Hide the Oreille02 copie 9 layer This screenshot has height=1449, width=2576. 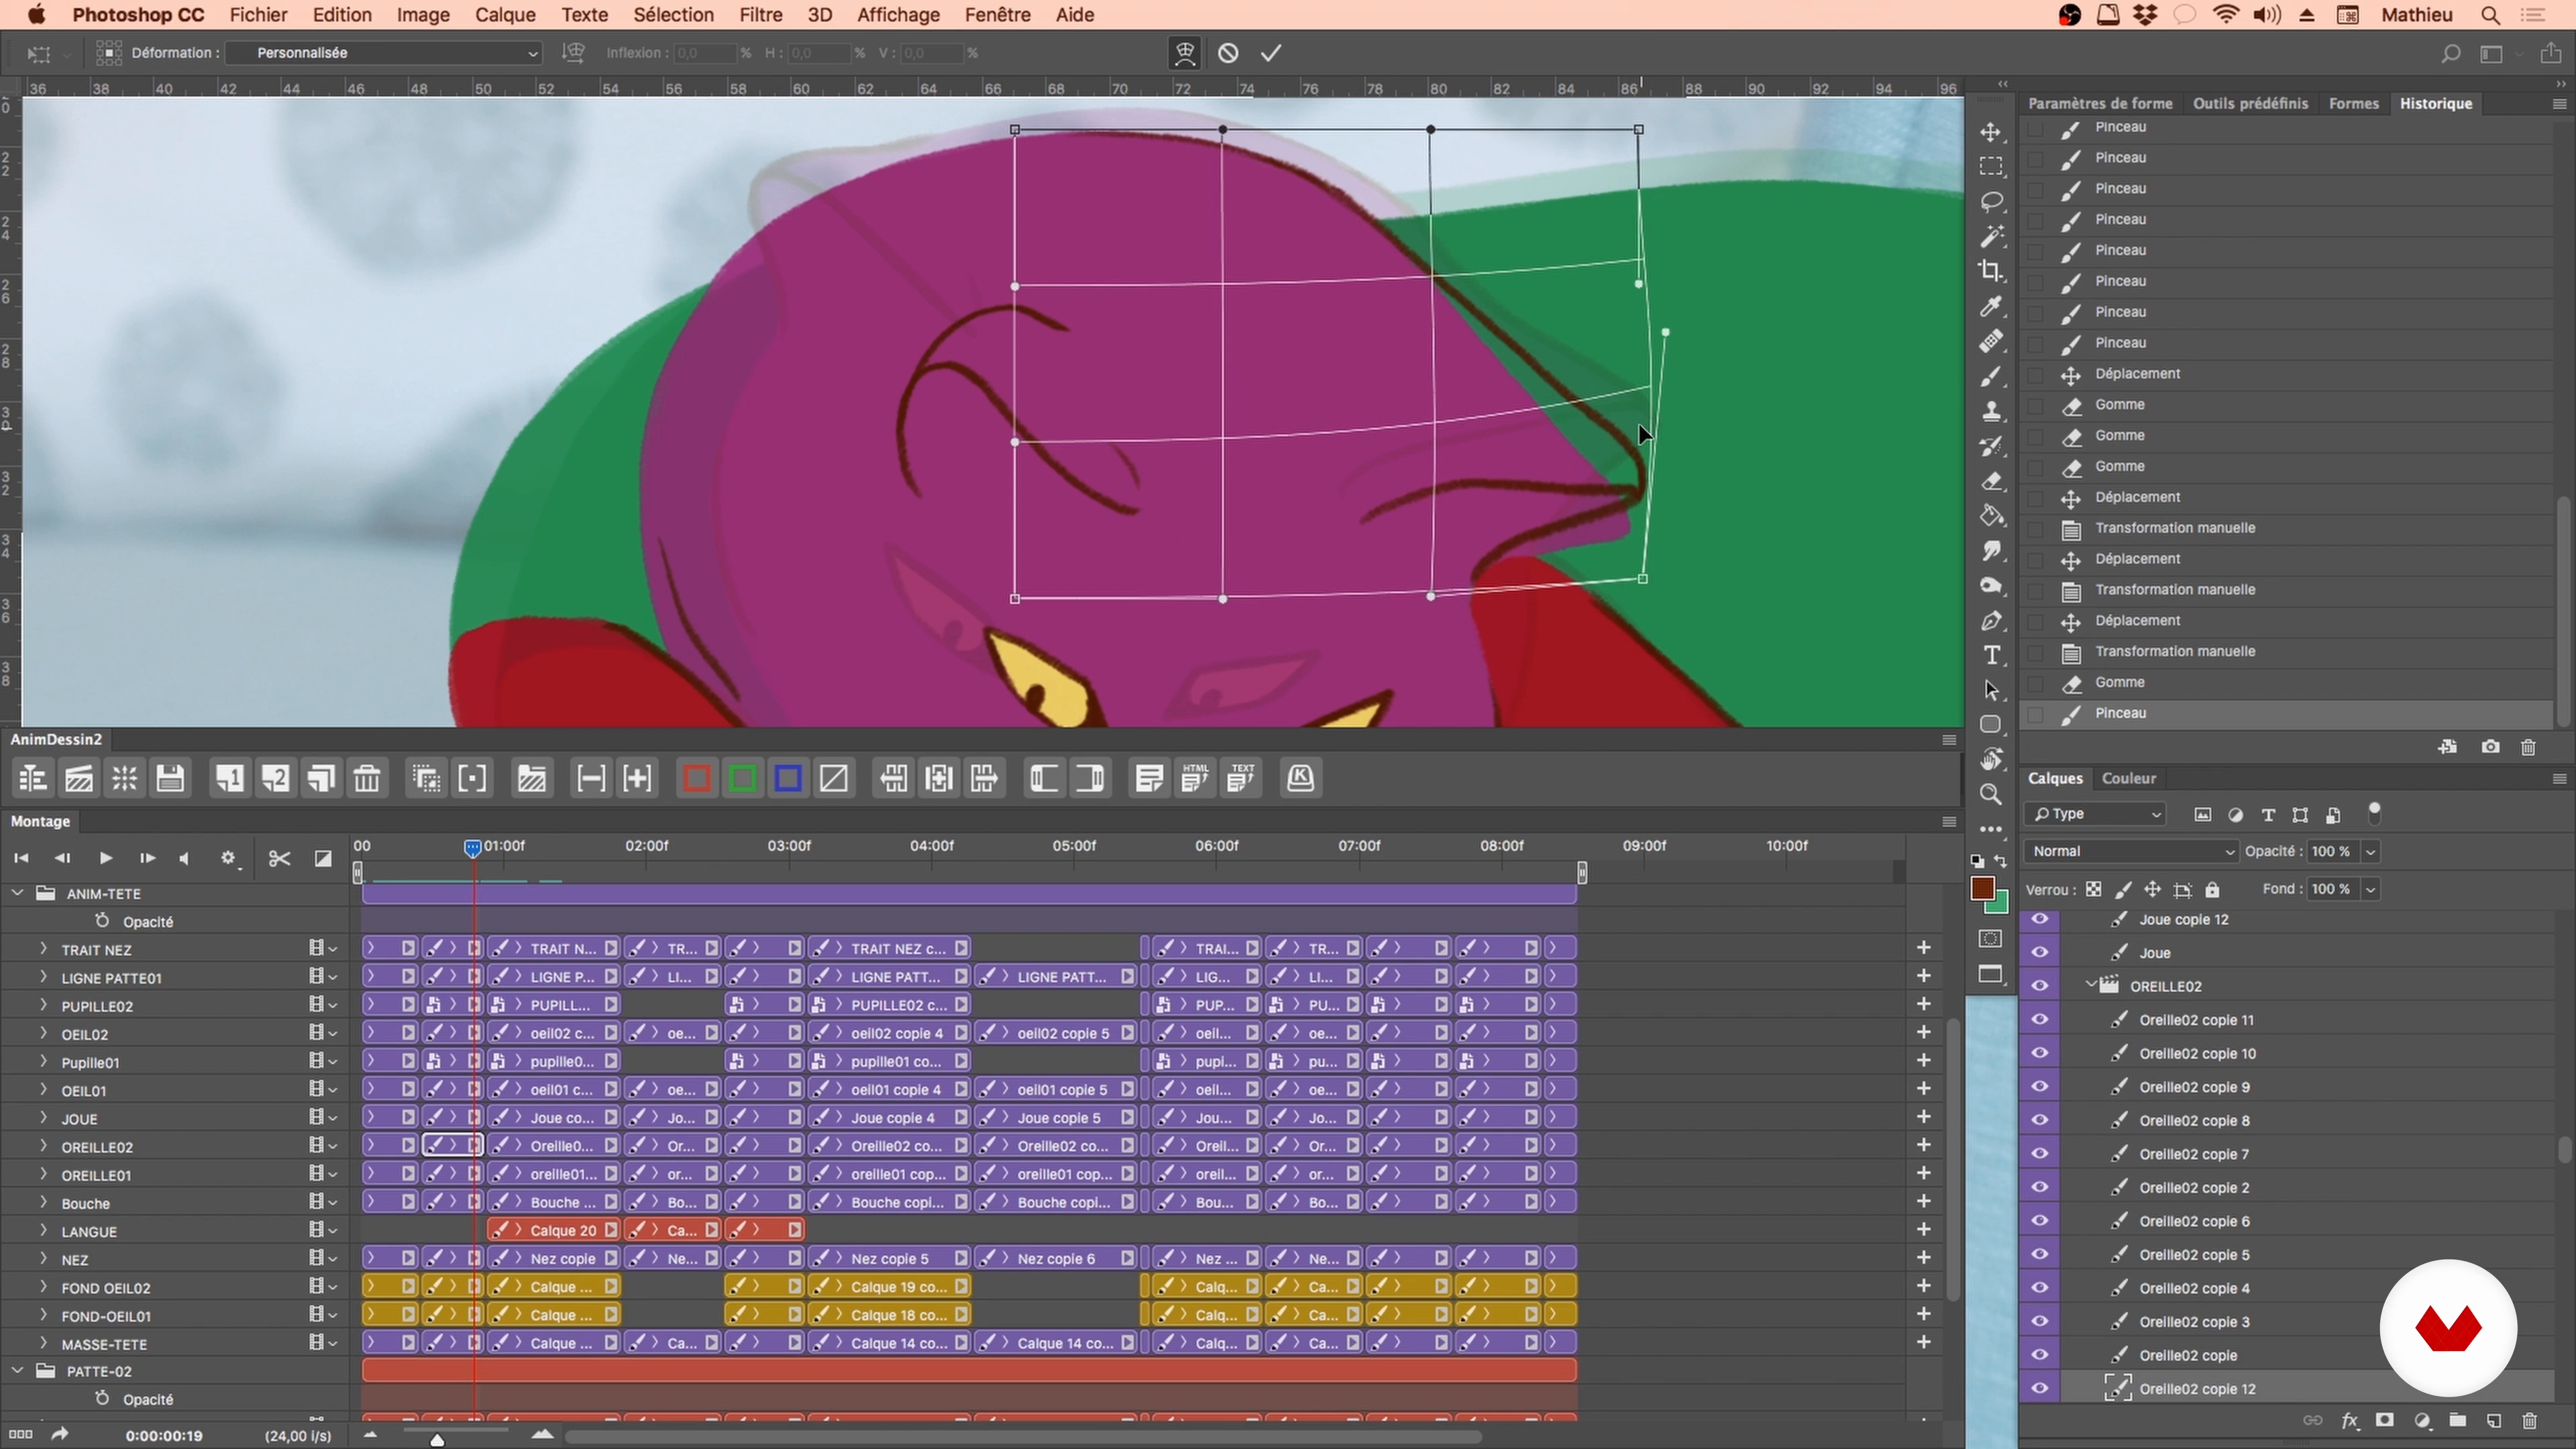(x=2039, y=1087)
